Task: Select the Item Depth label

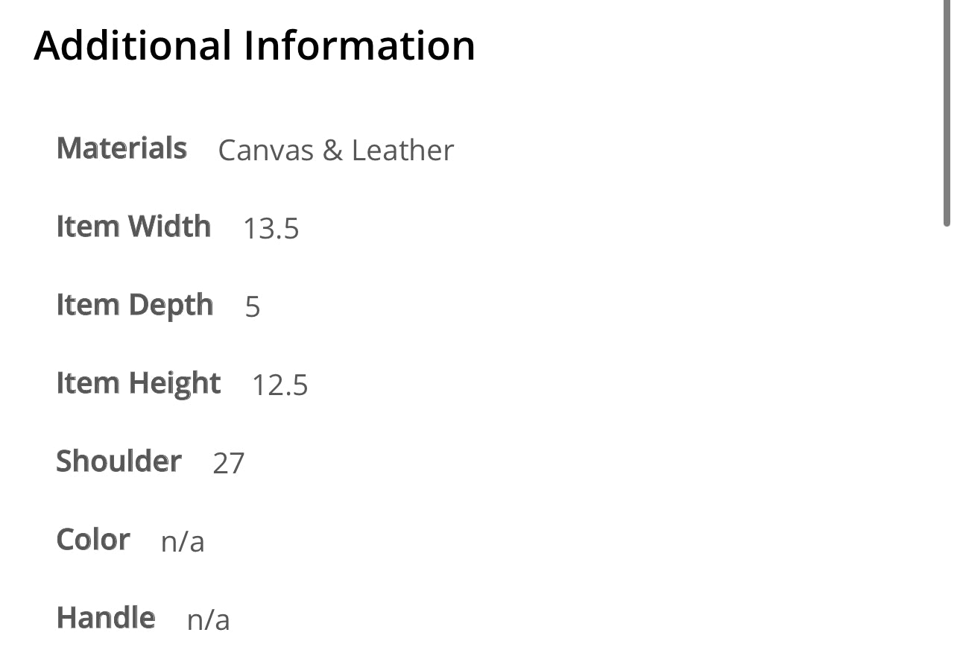Action: coord(135,306)
